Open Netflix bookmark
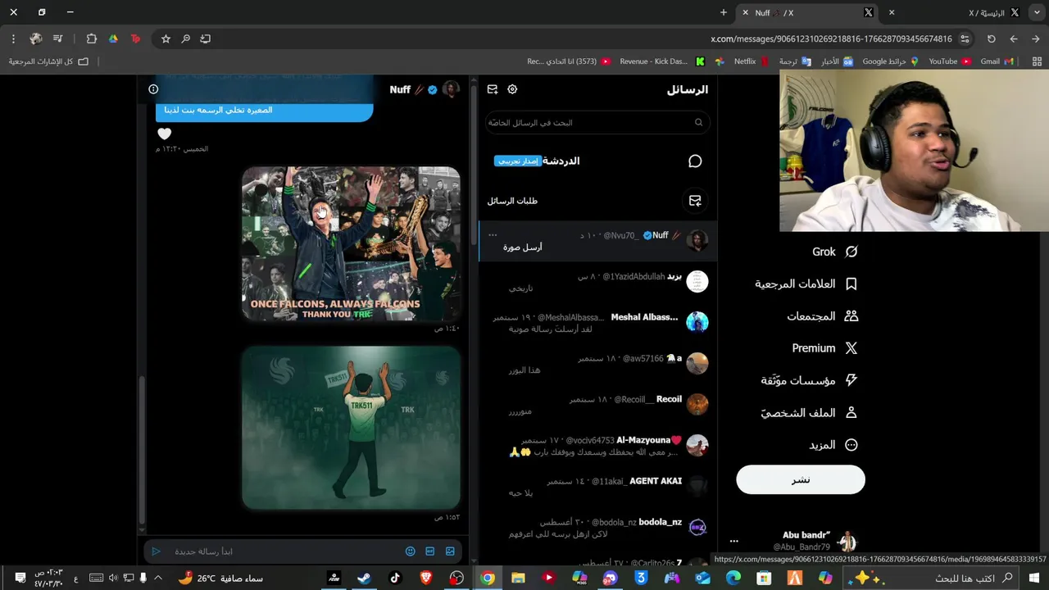The width and height of the screenshot is (1049, 590). [x=752, y=61]
